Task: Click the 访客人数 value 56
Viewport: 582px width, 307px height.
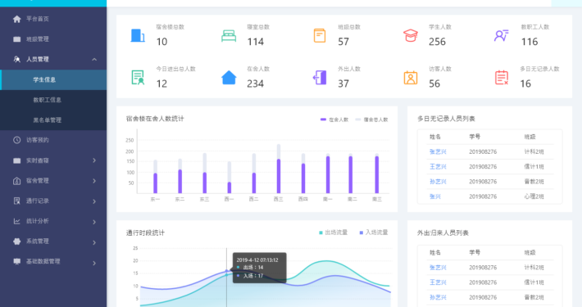Action: [434, 84]
